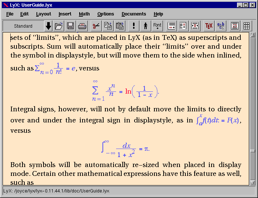The height and width of the screenshot is (198, 258).
Task: Toggle noun style person icon
Action: pos(146,26)
